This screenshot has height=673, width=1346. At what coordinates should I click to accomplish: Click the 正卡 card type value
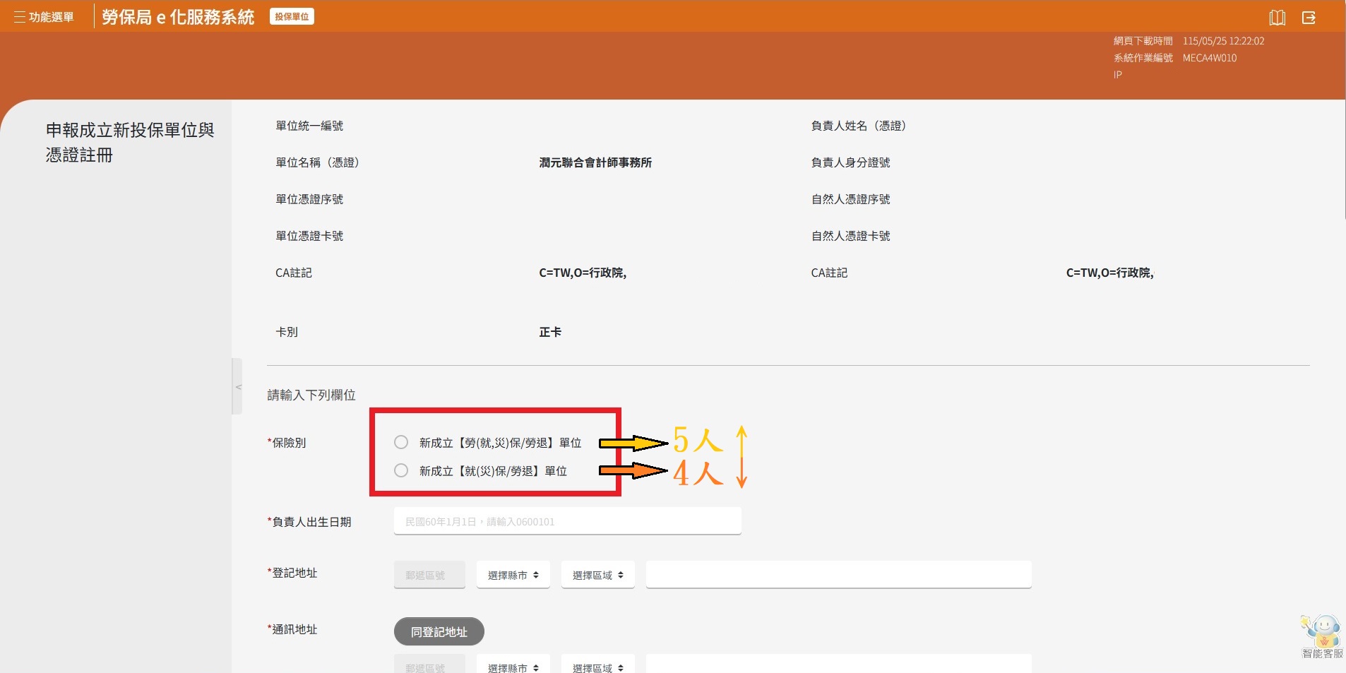click(550, 332)
